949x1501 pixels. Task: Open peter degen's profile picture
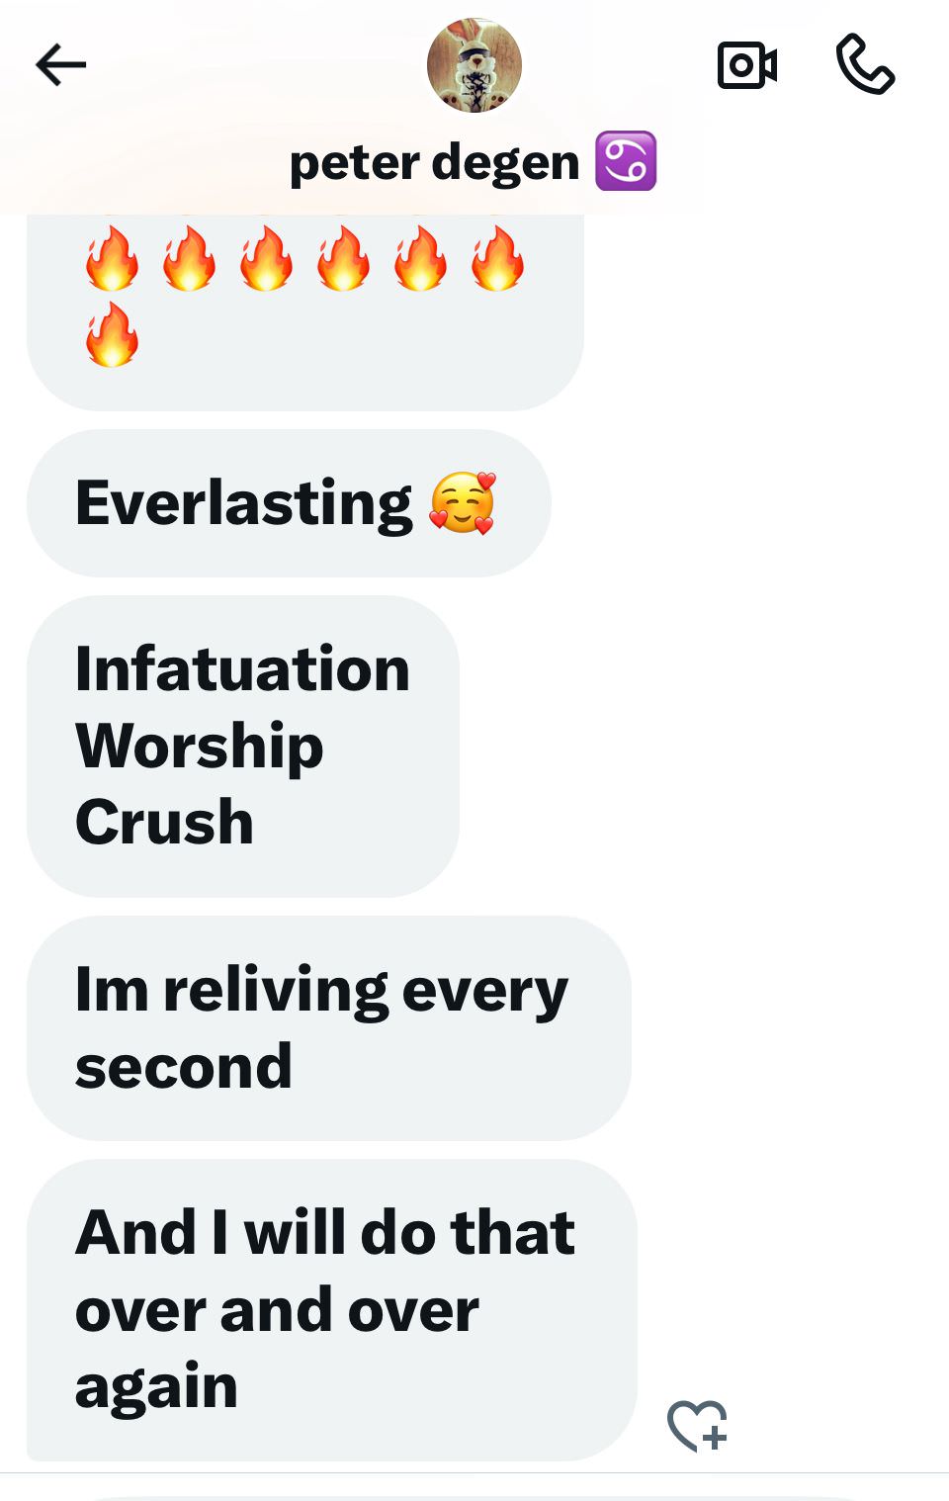474,65
